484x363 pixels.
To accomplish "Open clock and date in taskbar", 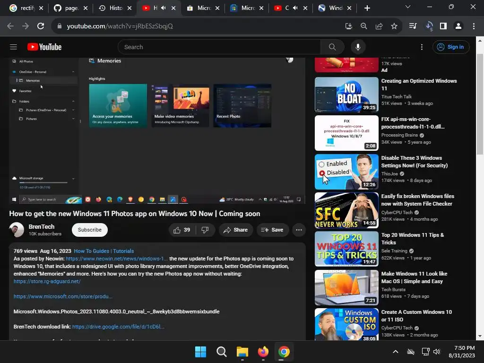I will pos(462,352).
